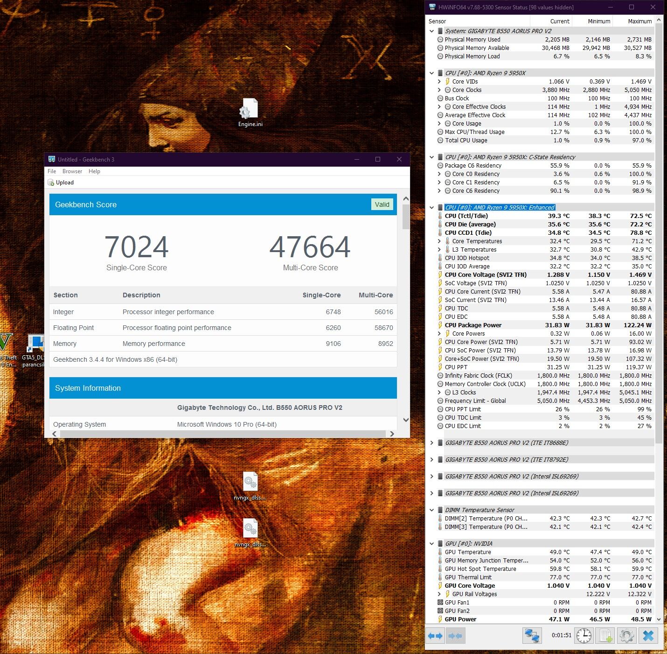Click the start logging sheet icon in HWiNFO
This screenshot has width=667, height=654.
(x=605, y=636)
